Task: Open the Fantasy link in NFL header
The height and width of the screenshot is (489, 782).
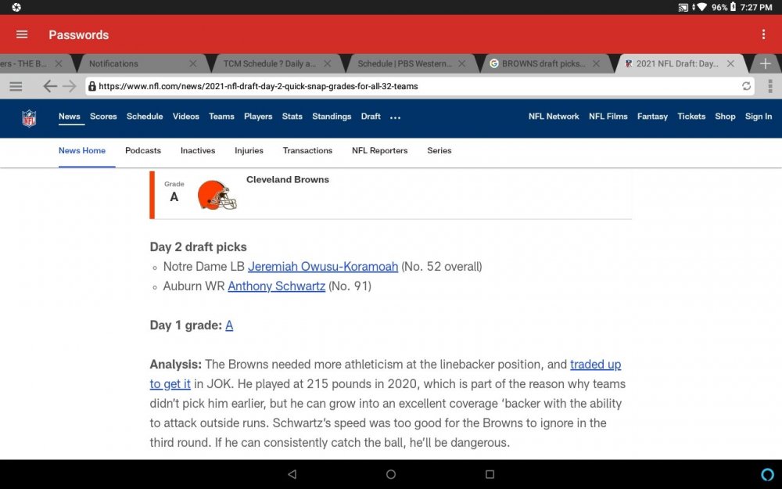Action: [x=652, y=117]
